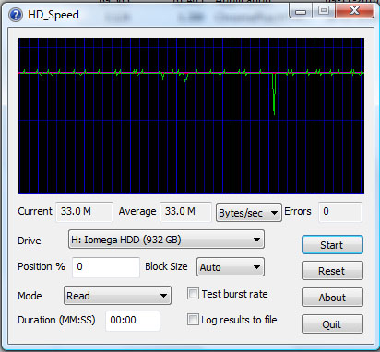Click the Errors count field
This screenshot has width=380, height=352.
tap(340, 212)
